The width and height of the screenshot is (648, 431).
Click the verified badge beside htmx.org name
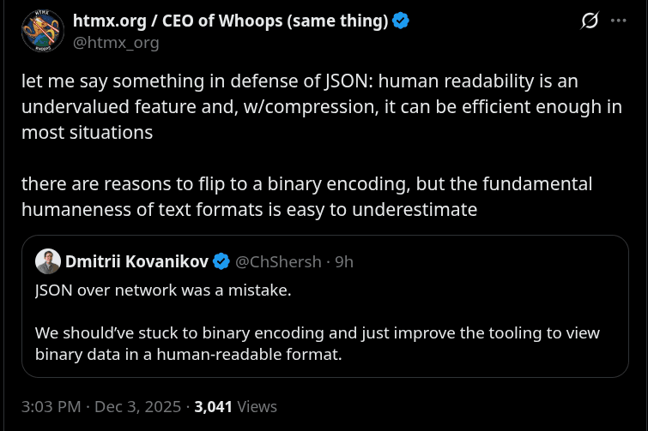[401, 21]
